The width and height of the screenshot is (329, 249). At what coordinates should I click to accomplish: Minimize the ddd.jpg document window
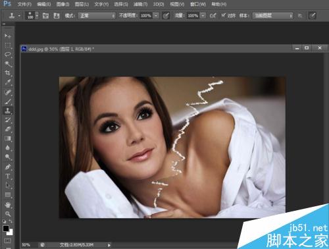(x=297, y=48)
